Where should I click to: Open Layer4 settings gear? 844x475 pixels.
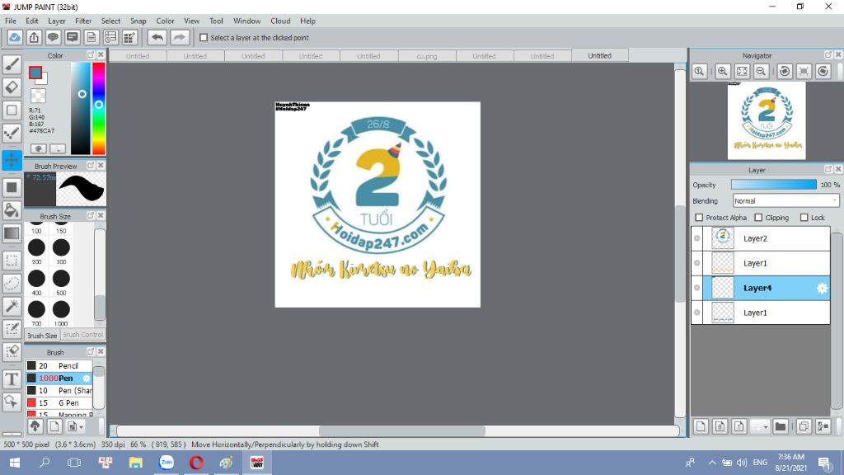(822, 288)
